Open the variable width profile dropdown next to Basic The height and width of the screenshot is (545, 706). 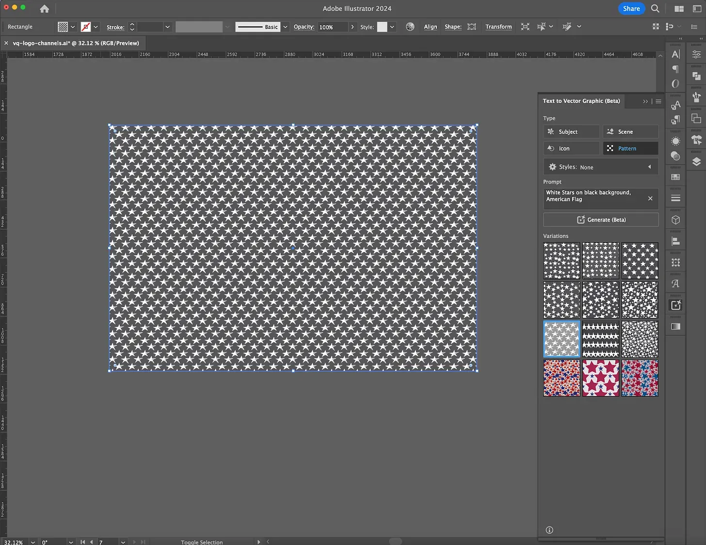click(x=285, y=27)
